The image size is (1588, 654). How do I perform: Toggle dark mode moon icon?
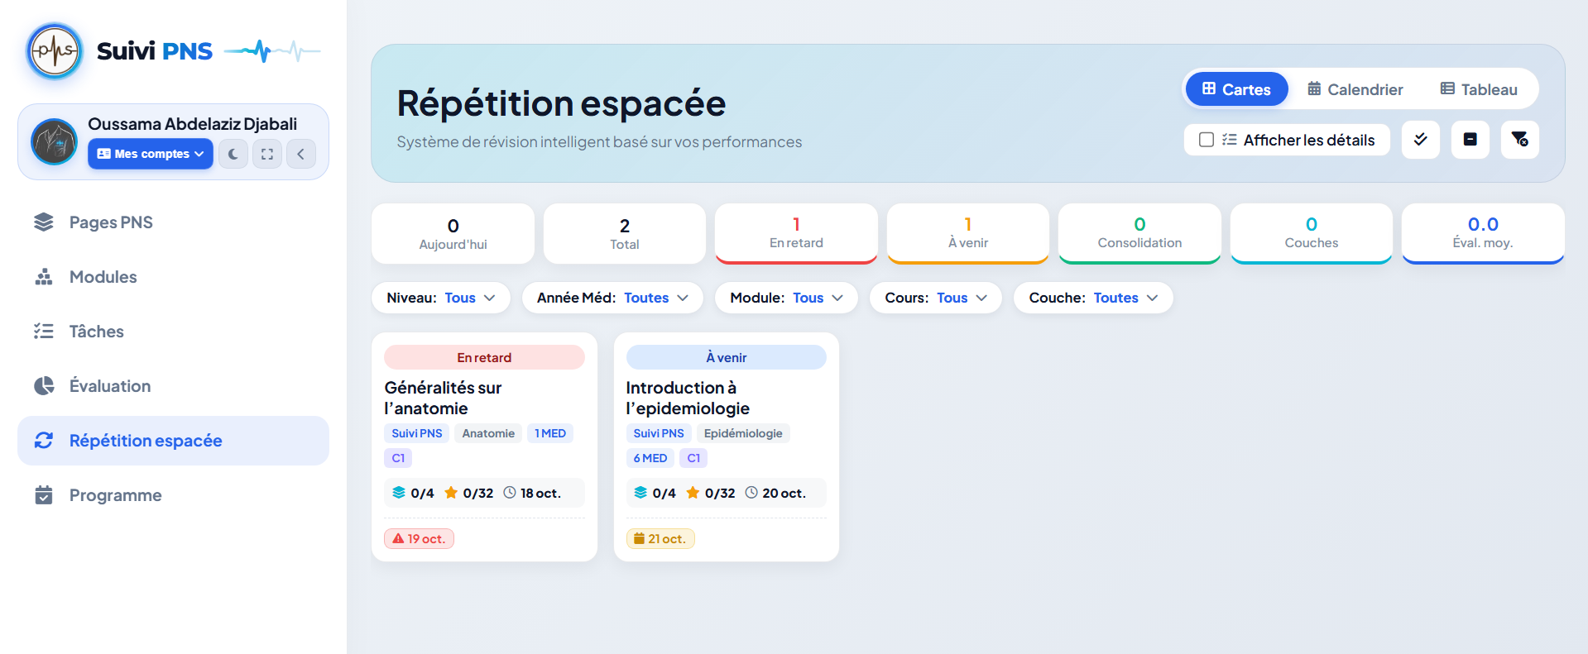233,154
